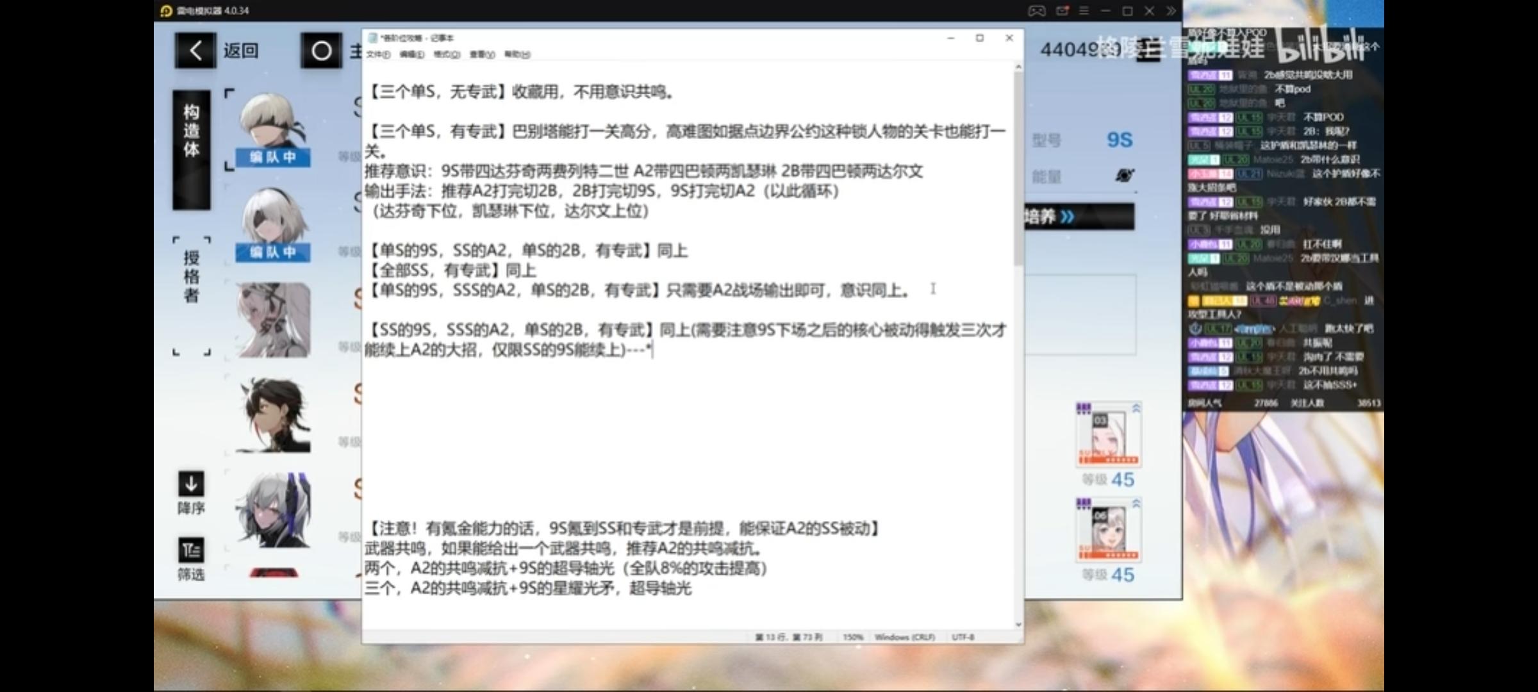Open the 格式(O) menu in Notepad
1538x692 pixels.
coord(447,54)
